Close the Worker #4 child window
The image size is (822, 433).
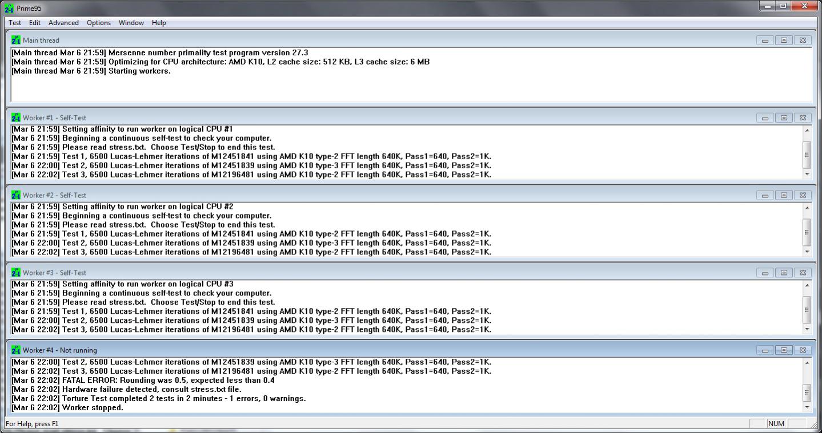pyautogui.click(x=803, y=351)
